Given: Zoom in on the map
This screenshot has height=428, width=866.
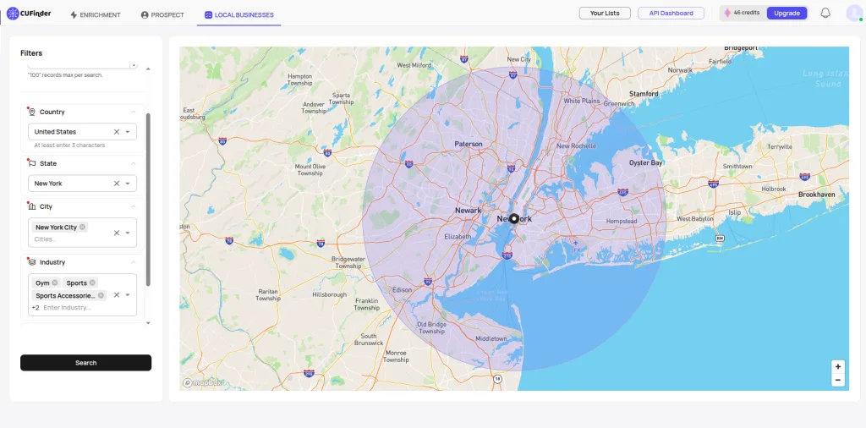Looking at the screenshot, I should click(838, 367).
